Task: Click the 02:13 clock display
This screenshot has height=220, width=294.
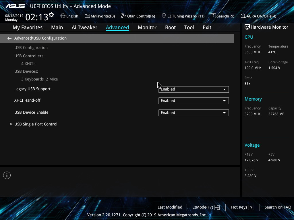Action: point(37,17)
